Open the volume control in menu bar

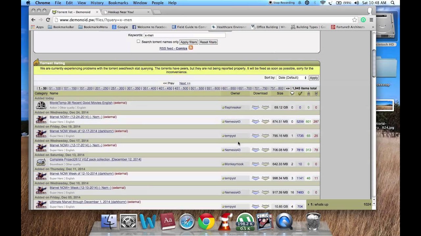pos(357,3)
